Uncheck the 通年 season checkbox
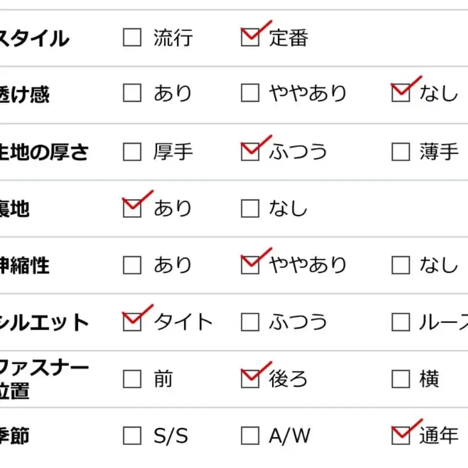This screenshot has width=468, height=468. (x=401, y=435)
